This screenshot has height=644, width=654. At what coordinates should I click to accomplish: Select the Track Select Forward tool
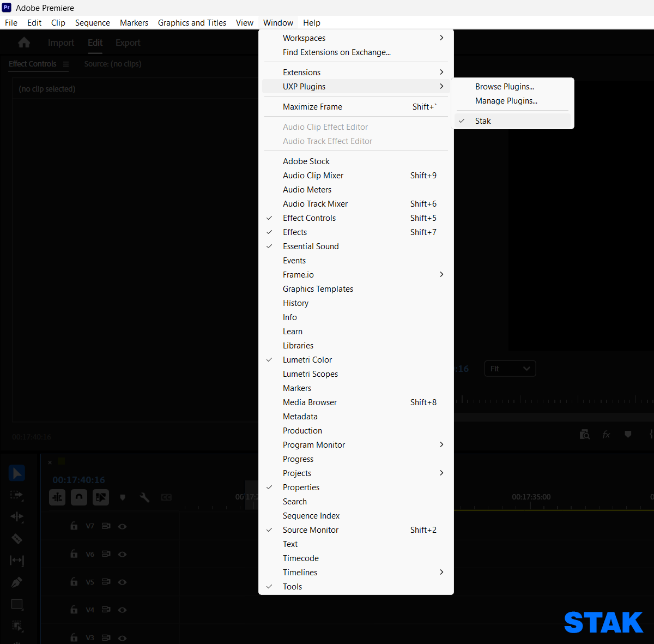[x=17, y=495]
